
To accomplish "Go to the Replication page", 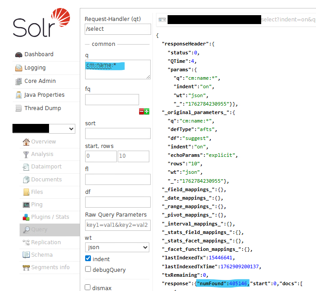I will tap(45, 242).
